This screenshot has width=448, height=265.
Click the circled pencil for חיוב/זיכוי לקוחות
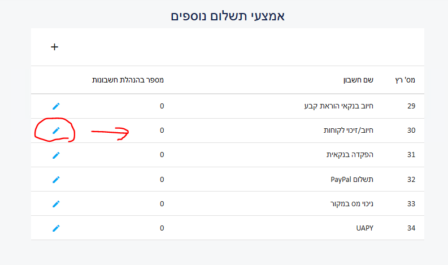coord(56,131)
